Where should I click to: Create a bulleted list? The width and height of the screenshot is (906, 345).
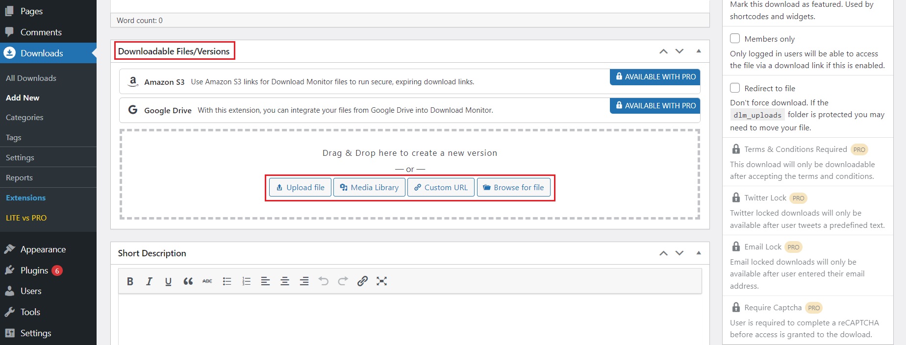227,281
